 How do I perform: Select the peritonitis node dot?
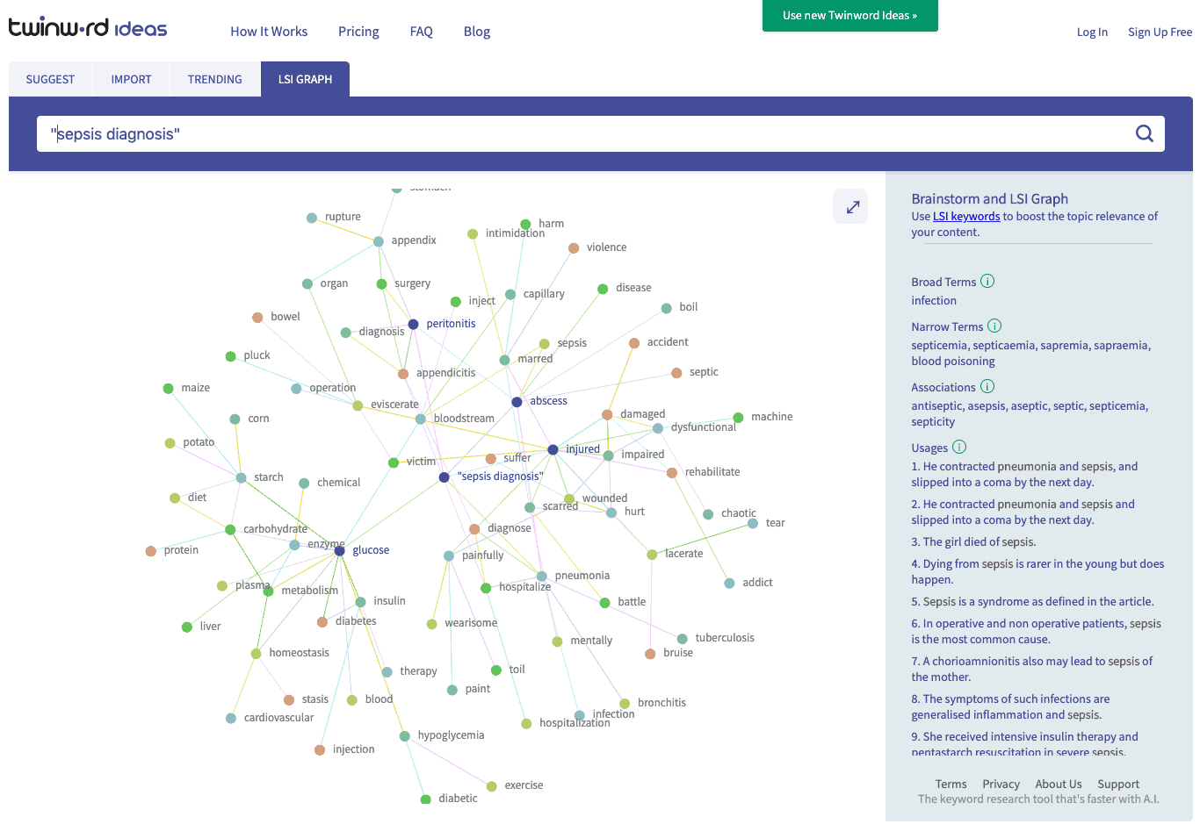point(413,325)
